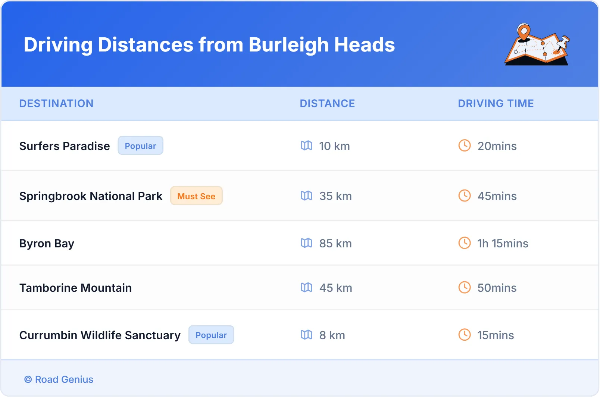The height and width of the screenshot is (397, 600).
Task: Click the 10 km distance value
Action: (334, 146)
